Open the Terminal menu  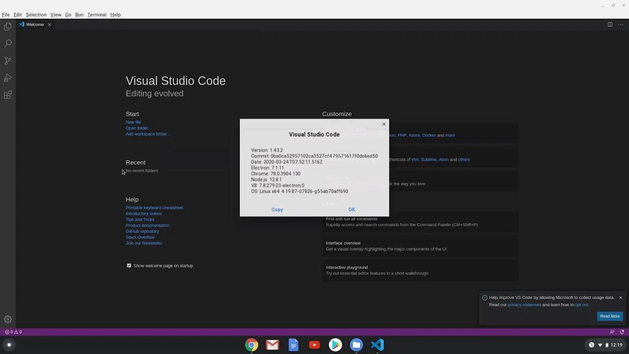point(96,14)
